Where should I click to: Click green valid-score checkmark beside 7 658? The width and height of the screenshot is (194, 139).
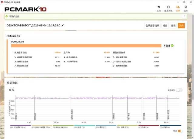(172, 46)
